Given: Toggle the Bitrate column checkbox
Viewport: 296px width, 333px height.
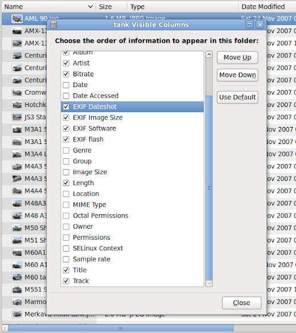Looking at the screenshot, I should coord(66,74).
